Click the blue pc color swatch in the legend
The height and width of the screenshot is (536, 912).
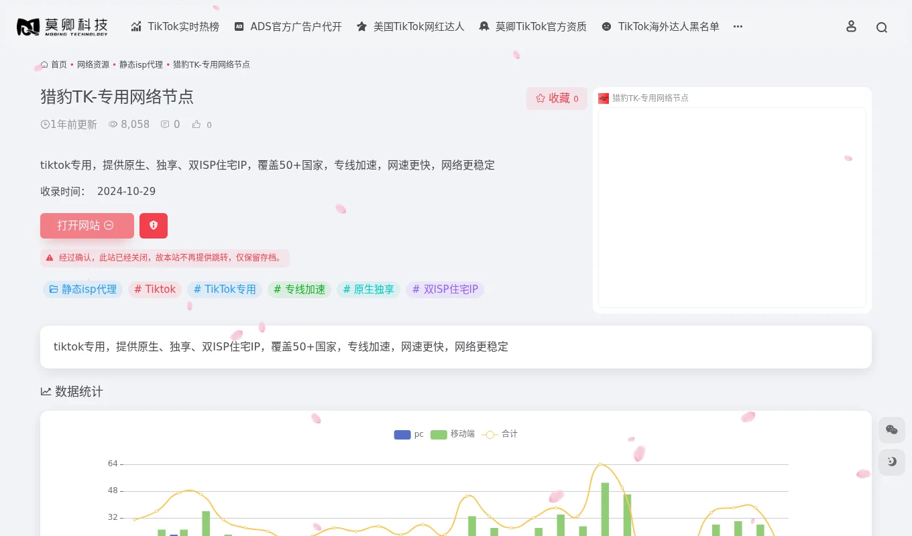tap(402, 434)
